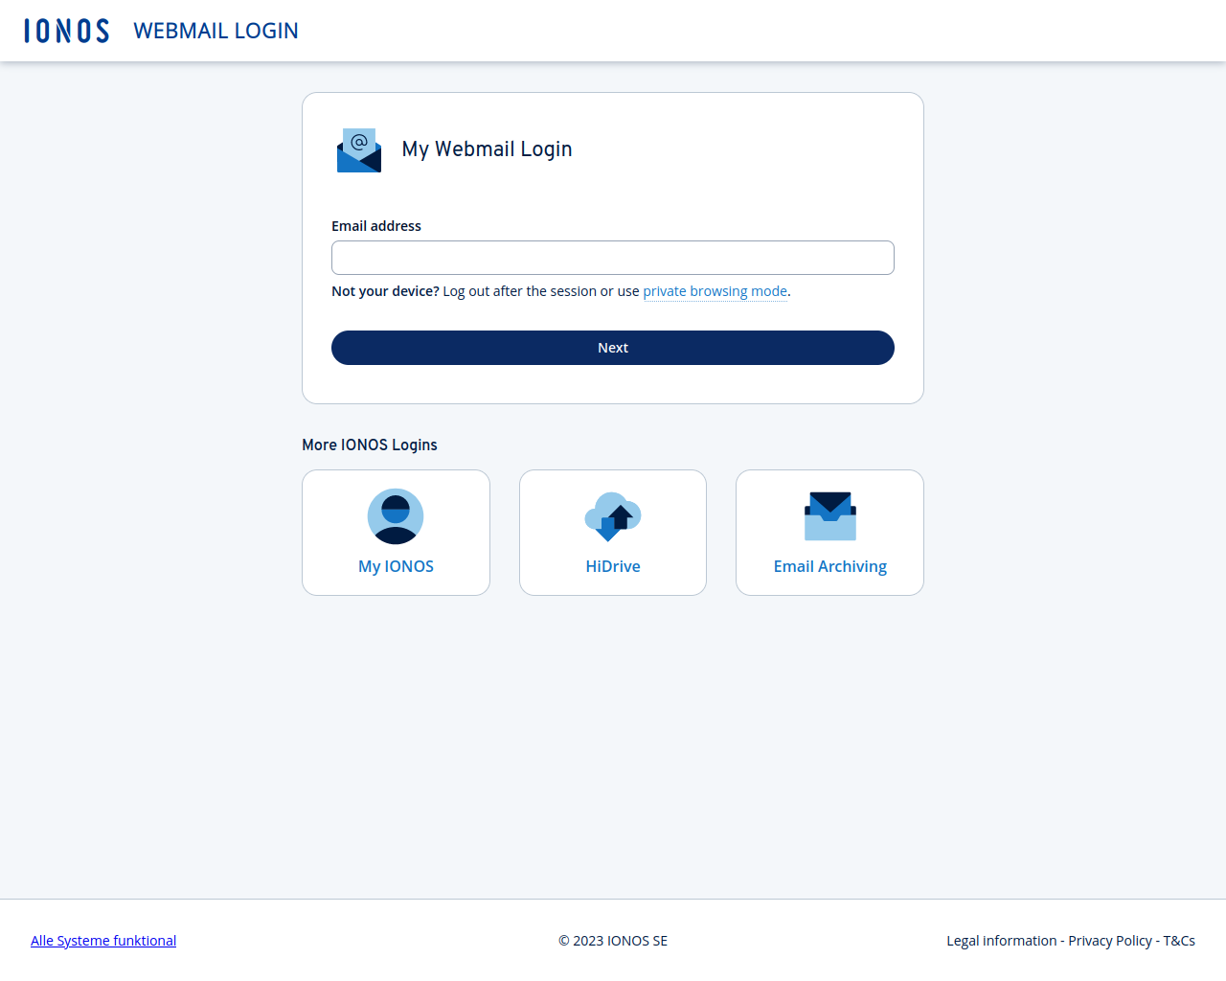1226x981 pixels.
Task: Open Privacy Policy in footer
Action: click(x=1110, y=941)
